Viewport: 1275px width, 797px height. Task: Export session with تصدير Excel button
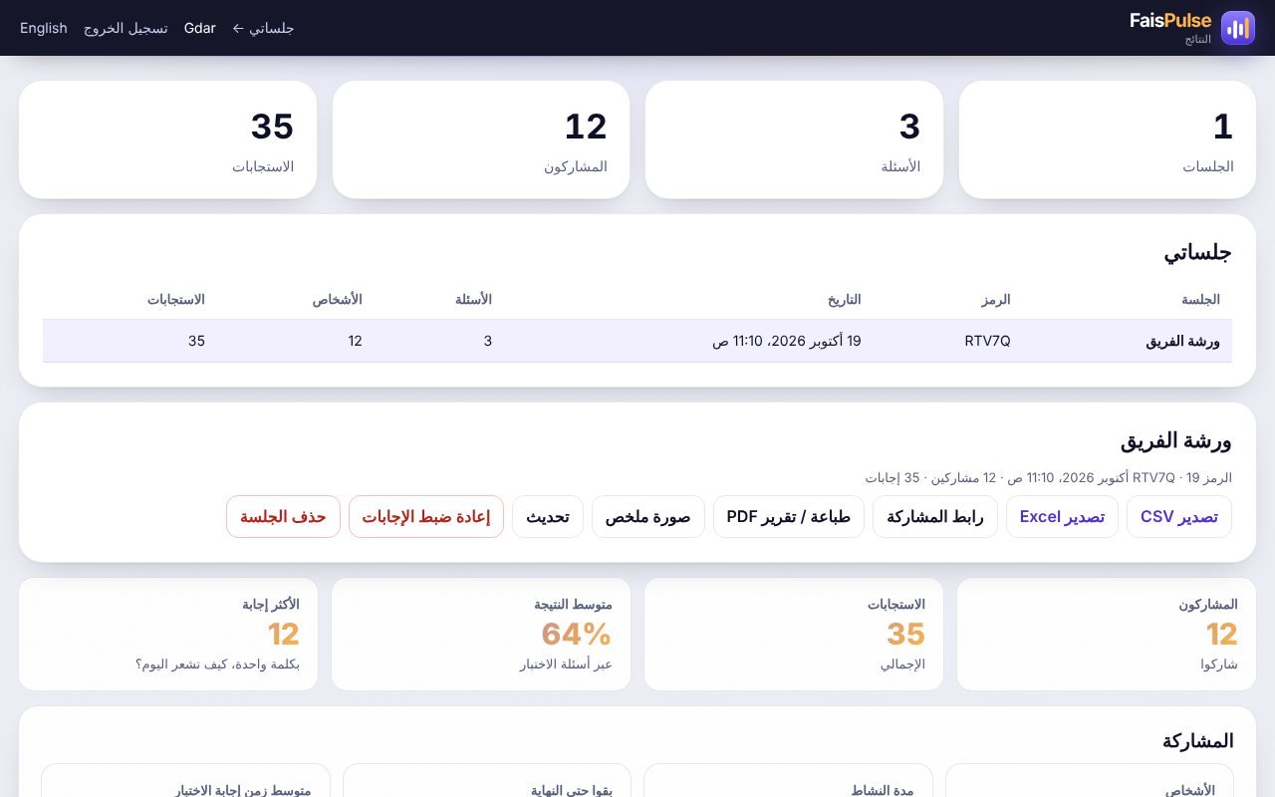[x=1062, y=516]
